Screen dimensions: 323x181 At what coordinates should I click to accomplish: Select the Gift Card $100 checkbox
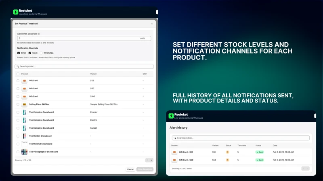pos(18,97)
